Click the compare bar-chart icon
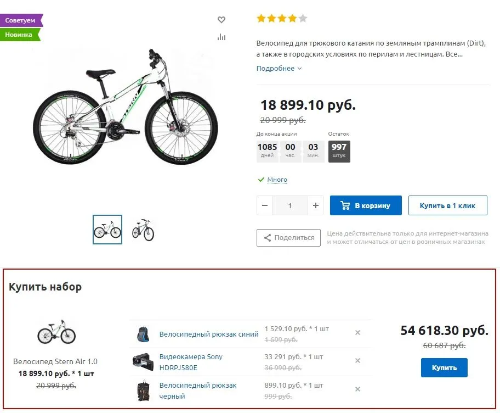The image size is (500, 413). (221, 37)
